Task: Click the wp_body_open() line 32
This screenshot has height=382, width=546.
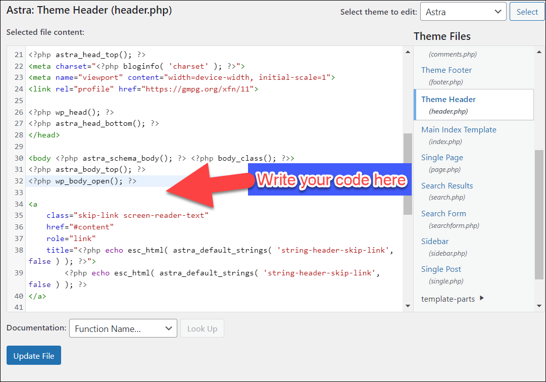Action: 82,181
